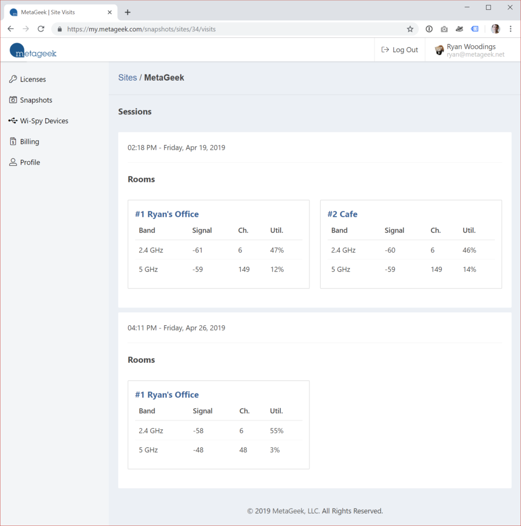Click the Log Out arrow icon

[x=385, y=50]
